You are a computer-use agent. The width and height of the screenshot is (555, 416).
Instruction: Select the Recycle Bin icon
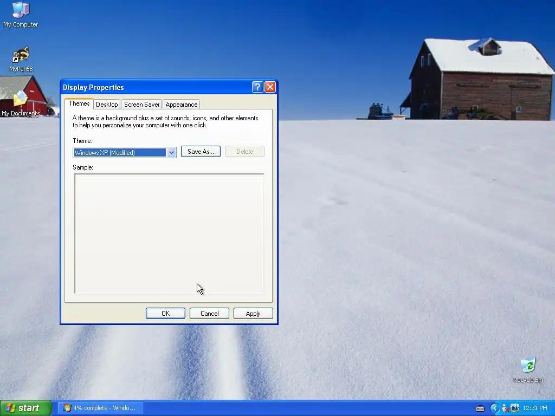(528, 370)
